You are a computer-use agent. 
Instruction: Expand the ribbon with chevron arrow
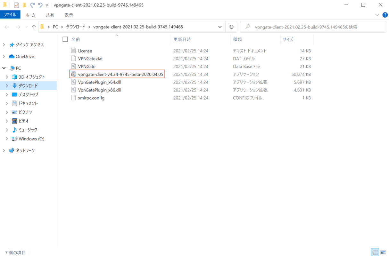377,15
